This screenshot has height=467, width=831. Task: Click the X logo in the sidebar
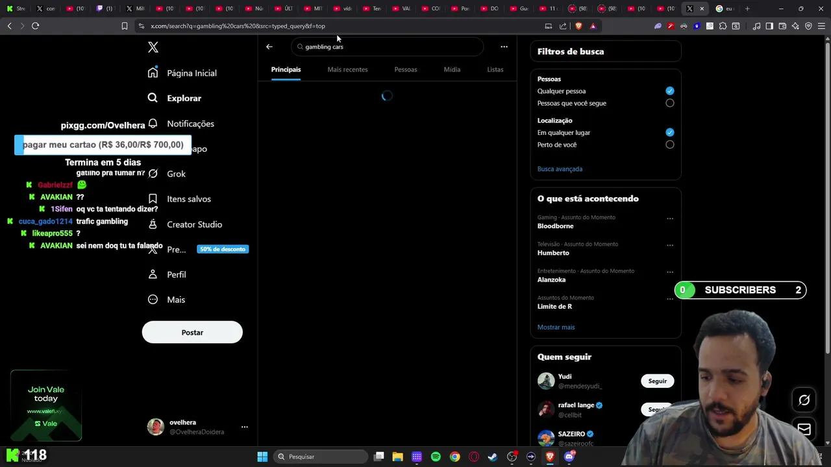tap(153, 47)
